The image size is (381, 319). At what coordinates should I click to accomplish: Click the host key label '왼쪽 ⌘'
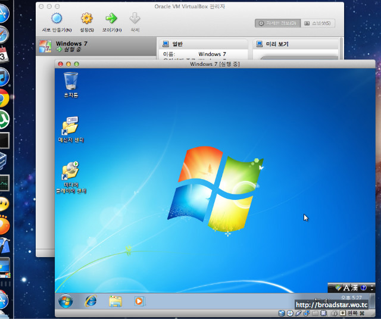356,314
